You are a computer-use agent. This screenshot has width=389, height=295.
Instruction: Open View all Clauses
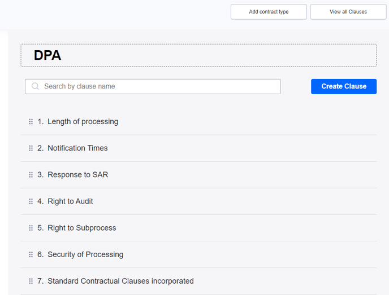tap(348, 12)
